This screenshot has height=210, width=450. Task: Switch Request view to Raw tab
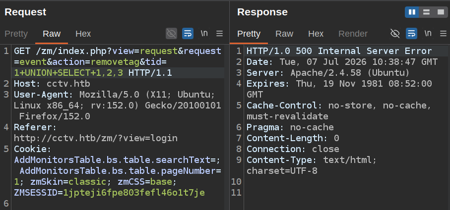pyautogui.click(x=52, y=34)
